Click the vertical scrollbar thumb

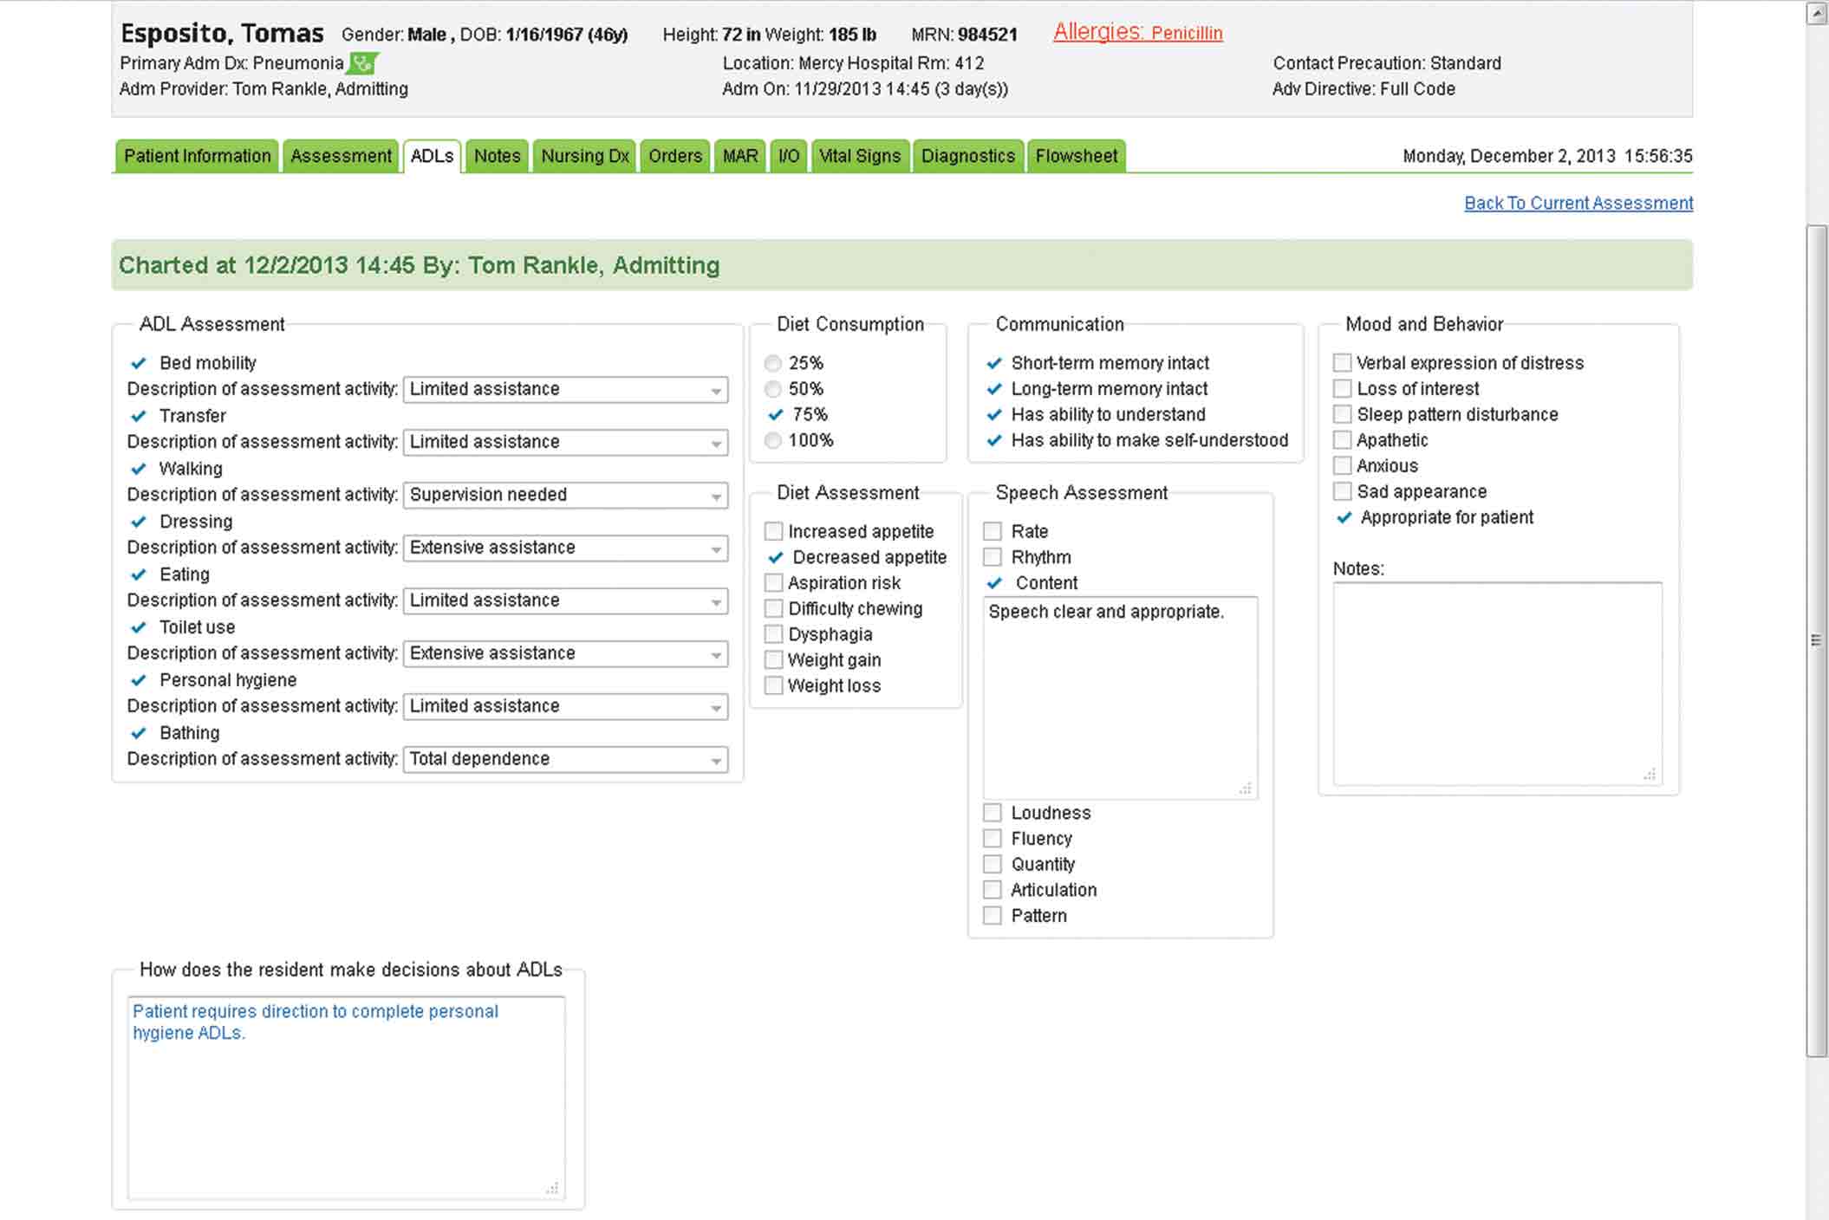pos(1816,641)
